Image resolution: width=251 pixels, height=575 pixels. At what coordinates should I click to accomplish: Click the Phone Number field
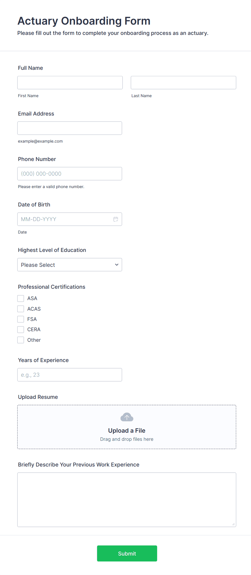coord(70,174)
